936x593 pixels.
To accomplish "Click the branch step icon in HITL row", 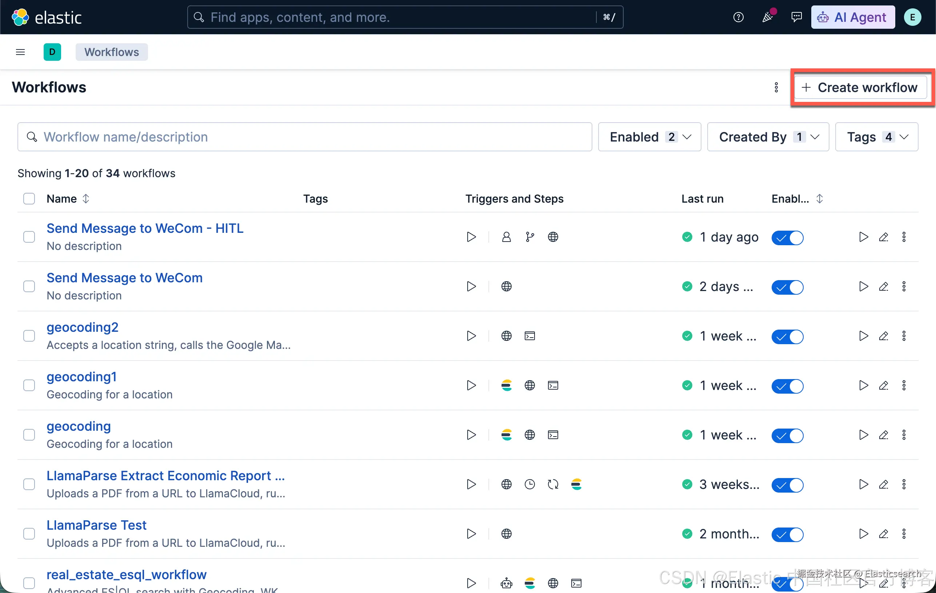I will coord(529,237).
